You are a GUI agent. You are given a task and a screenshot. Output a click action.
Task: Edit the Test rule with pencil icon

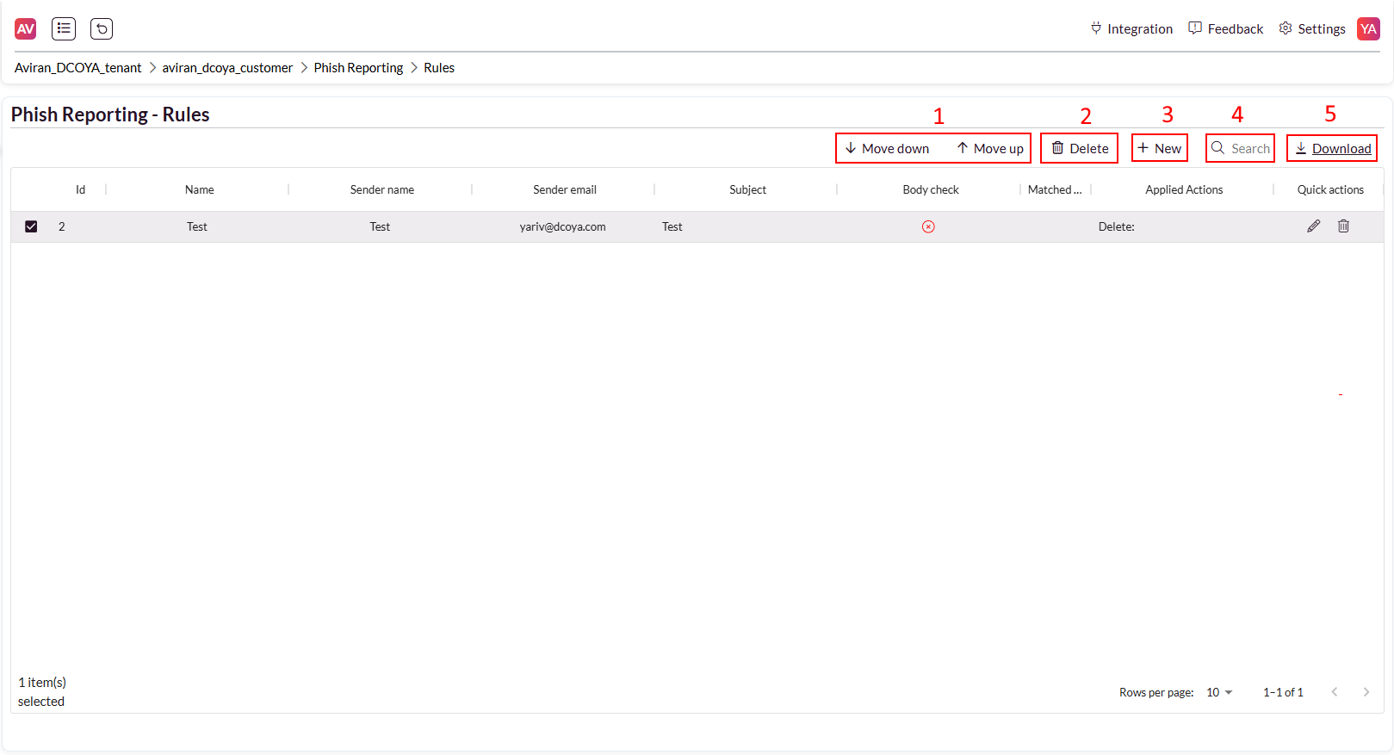[x=1313, y=226]
